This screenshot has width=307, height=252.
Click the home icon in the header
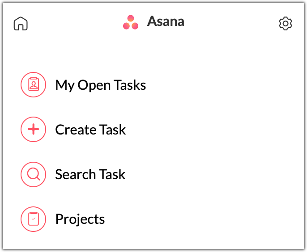(21, 23)
